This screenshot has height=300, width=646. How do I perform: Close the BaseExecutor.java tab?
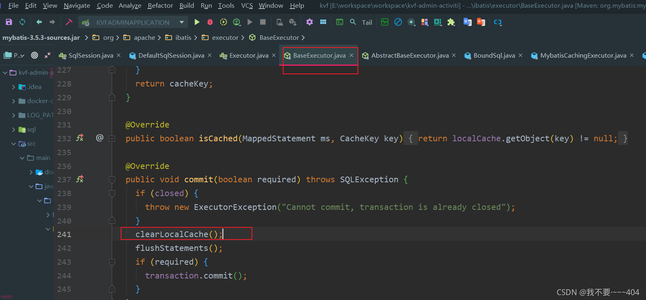tap(351, 55)
